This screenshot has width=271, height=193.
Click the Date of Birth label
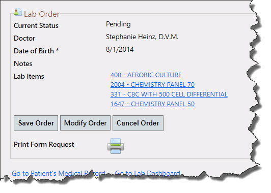click(36, 51)
